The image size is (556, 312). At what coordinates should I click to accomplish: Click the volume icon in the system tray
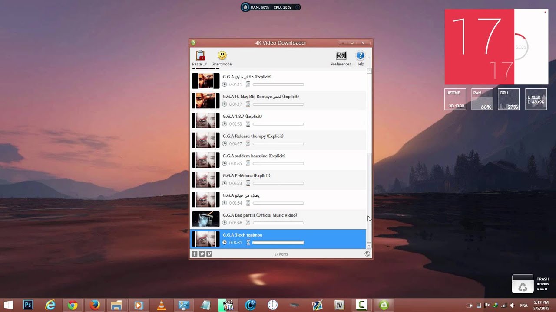[x=513, y=305]
